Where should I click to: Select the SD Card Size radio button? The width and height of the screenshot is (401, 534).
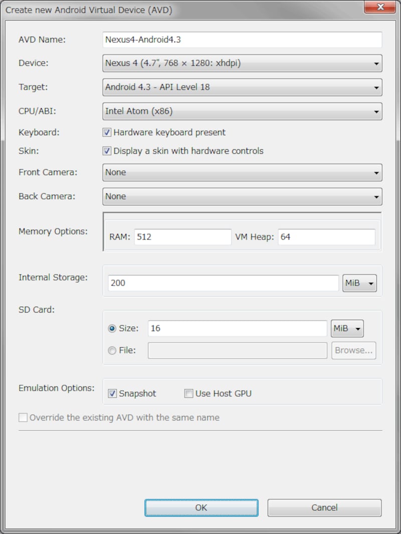[112, 329]
